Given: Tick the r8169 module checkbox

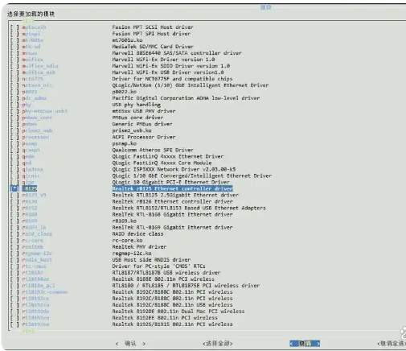Looking at the screenshot, I should coord(14,221).
